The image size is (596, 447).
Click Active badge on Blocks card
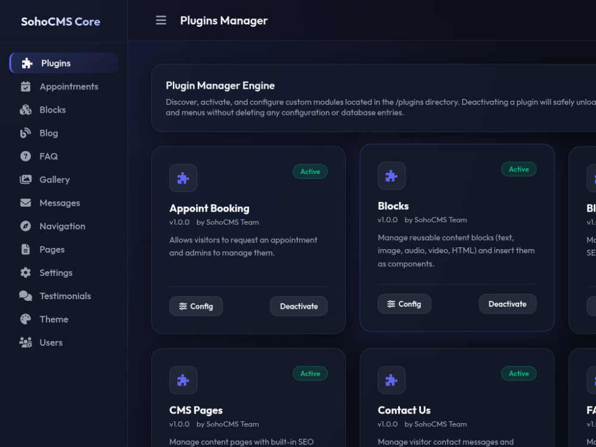point(519,169)
